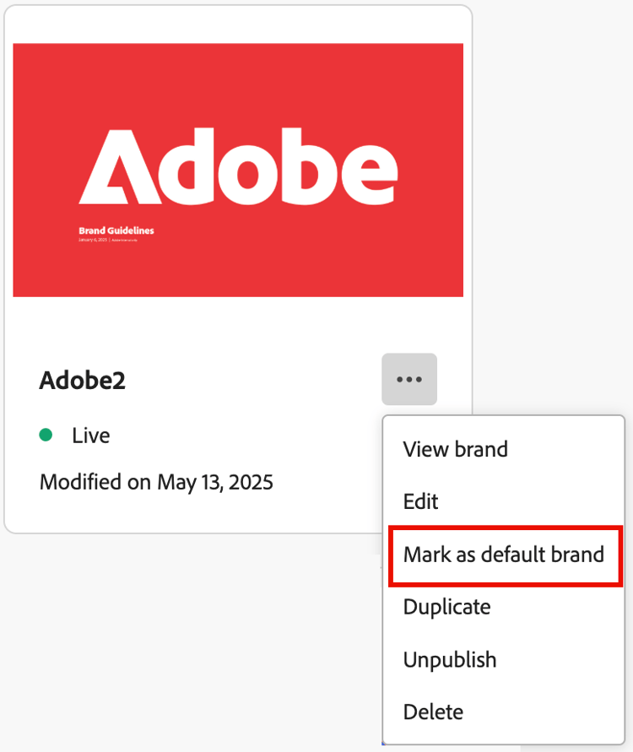Choose Mark as default brand
This screenshot has width=633, height=752.
pyautogui.click(x=505, y=555)
